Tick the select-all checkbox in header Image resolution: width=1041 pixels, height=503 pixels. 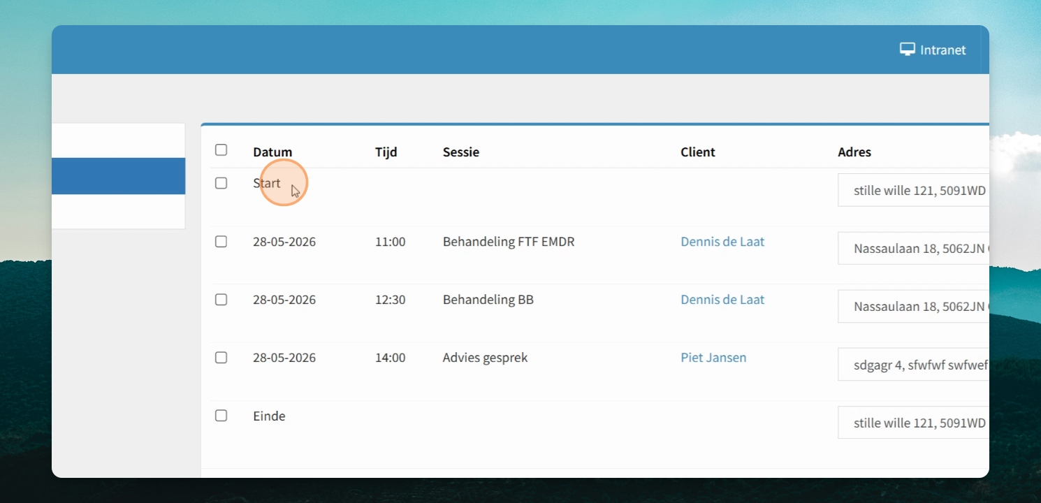coord(221,150)
